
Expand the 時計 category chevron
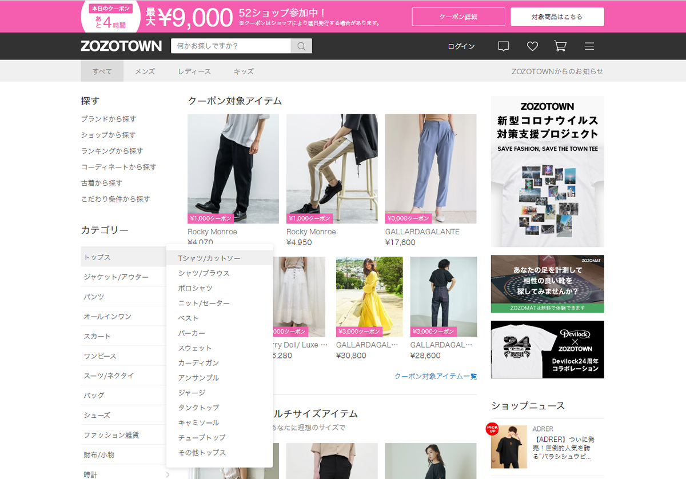[167, 474]
